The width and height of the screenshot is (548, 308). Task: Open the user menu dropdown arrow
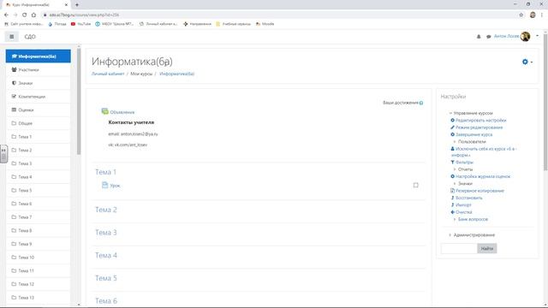[537, 36]
